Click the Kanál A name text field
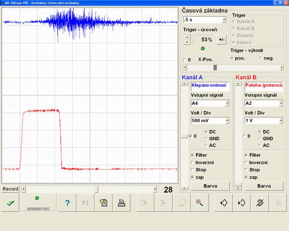 [x=210, y=85]
